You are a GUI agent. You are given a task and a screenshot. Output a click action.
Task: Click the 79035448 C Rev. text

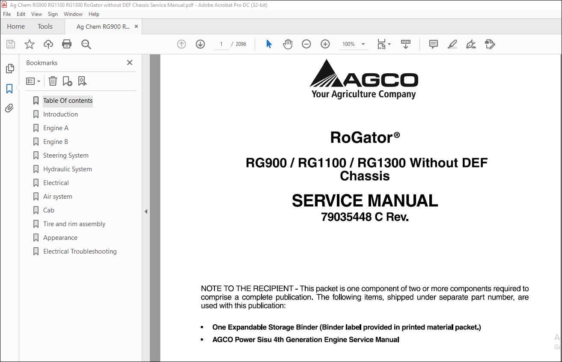[365, 217]
